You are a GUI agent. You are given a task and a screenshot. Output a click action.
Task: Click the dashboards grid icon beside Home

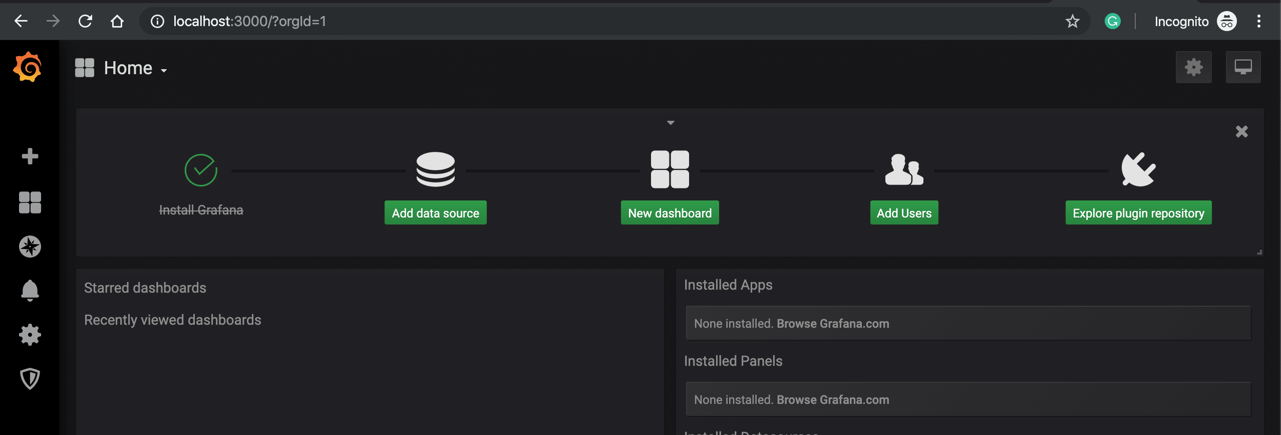click(x=85, y=68)
